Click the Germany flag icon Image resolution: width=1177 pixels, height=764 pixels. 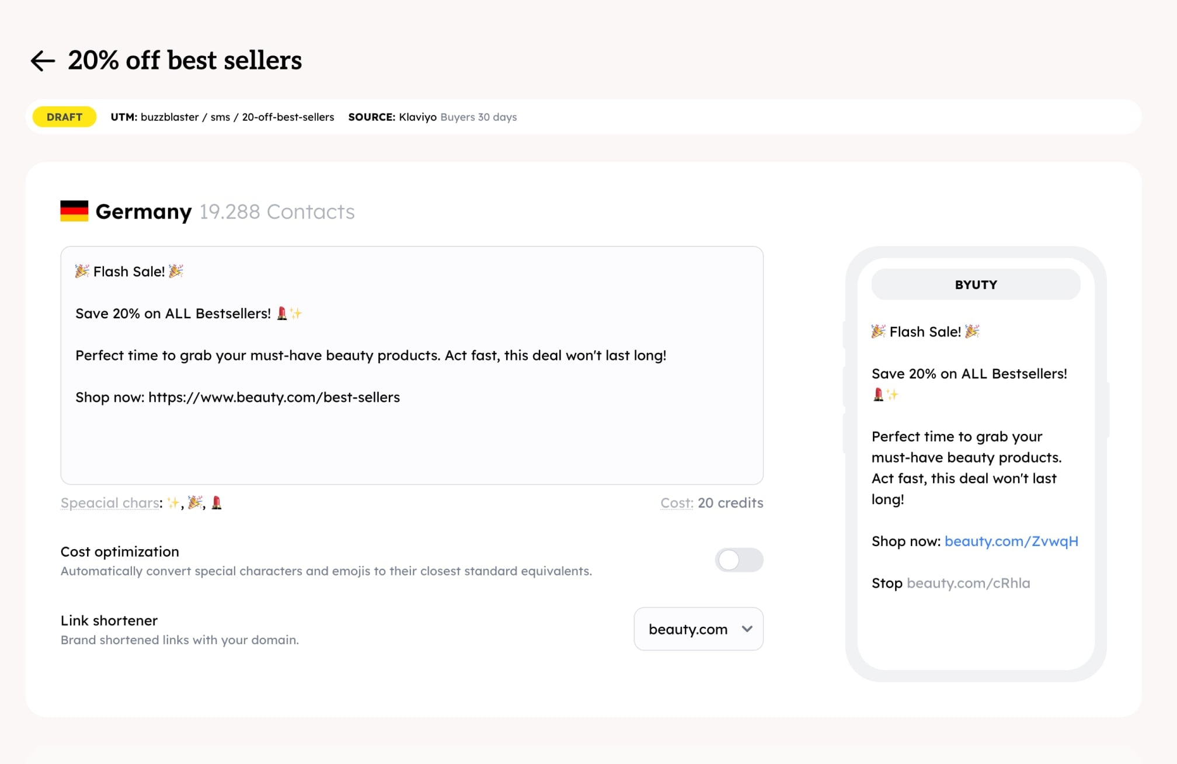[x=74, y=211]
